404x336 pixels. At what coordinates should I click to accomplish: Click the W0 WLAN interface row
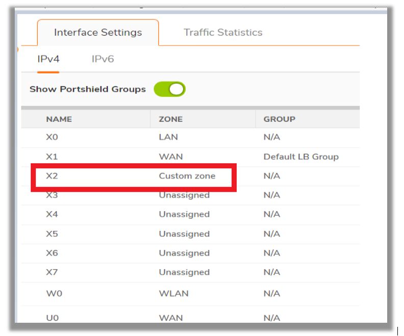point(190,294)
